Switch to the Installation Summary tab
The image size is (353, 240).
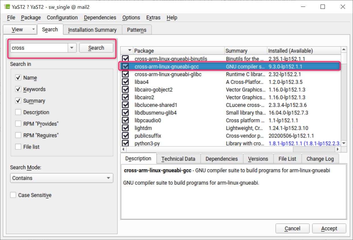[92, 30]
